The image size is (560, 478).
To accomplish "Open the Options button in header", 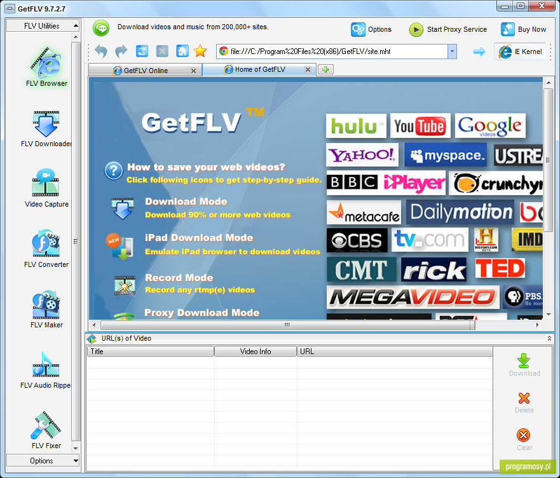I will coord(371,29).
